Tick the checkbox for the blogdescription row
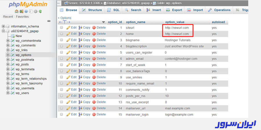 click(61, 46)
